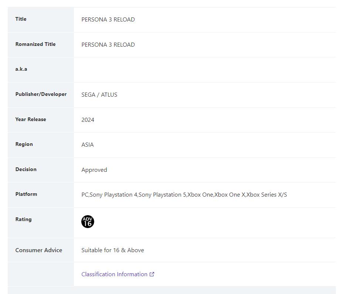
Task: Click the ADV 16 rating badge
Action: point(88,222)
